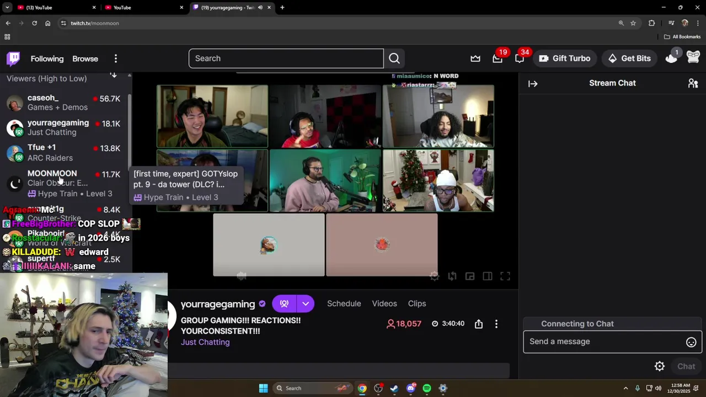Open the emote picker in chat box

pos(691,342)
